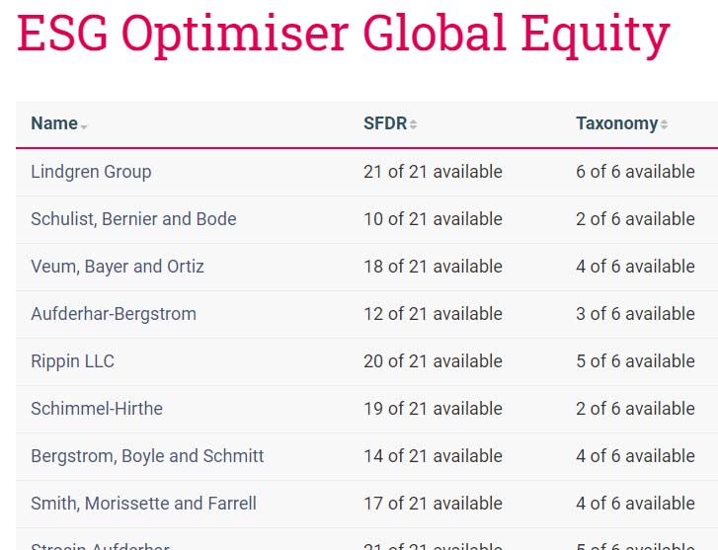Open Smith, Morissette and Farrell

[x=143, y=504]
